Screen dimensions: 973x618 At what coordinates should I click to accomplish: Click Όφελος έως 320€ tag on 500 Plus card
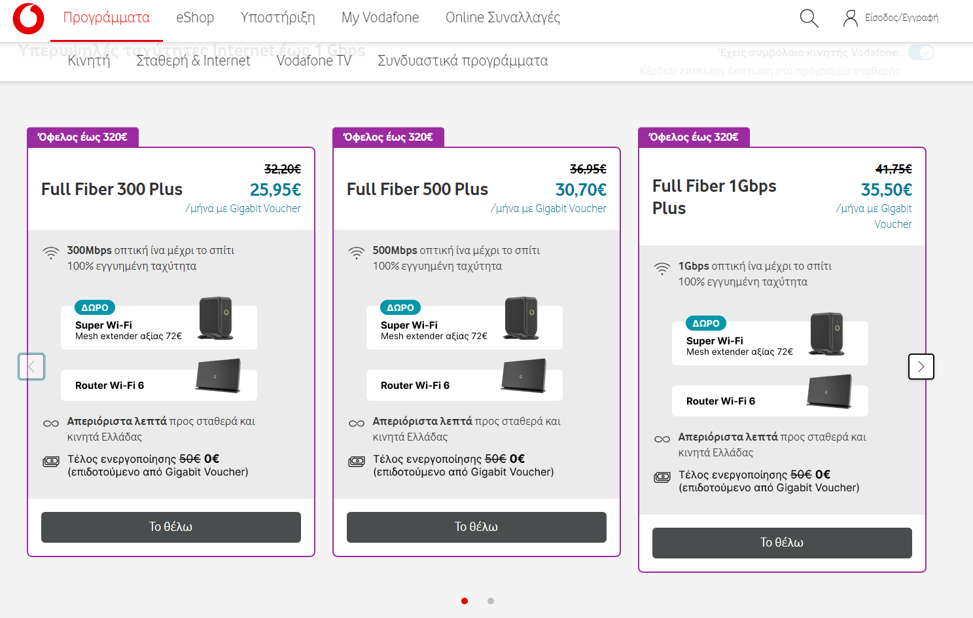388,137
